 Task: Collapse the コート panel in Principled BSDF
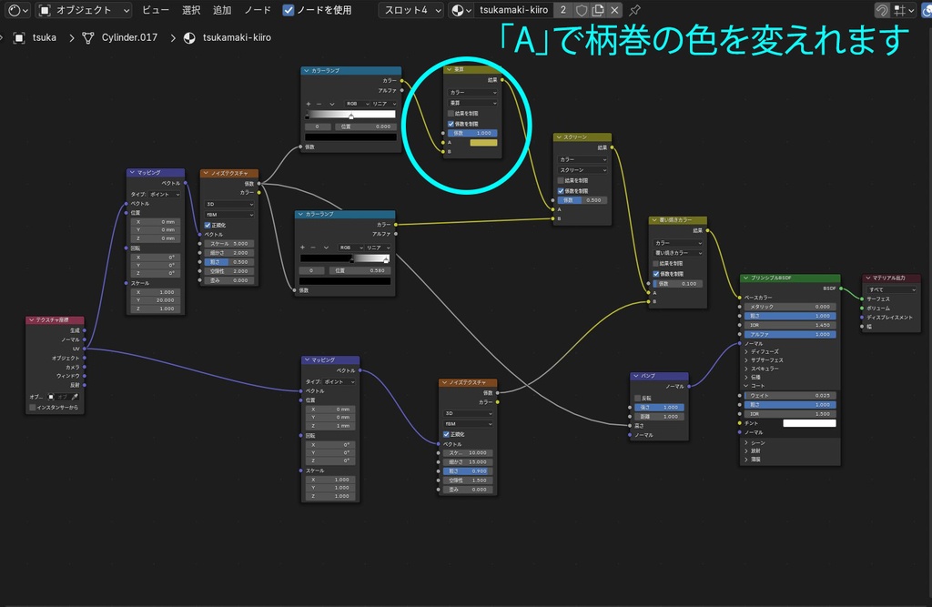[x=755, y=386]
